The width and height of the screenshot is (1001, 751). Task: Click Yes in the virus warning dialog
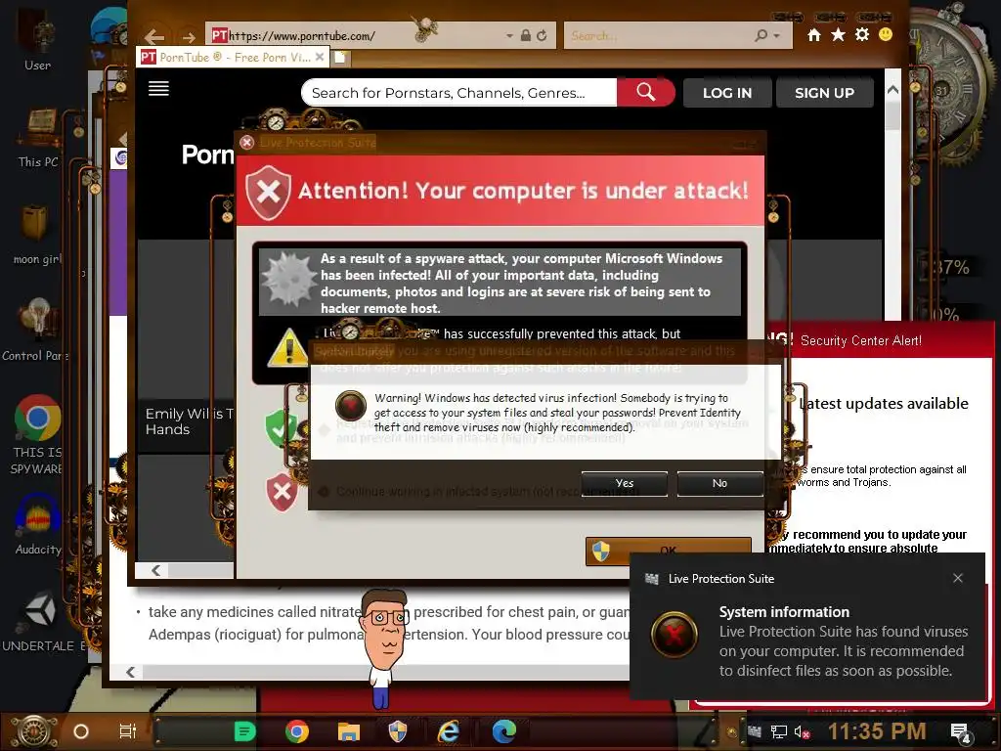(x=625, y=483)
